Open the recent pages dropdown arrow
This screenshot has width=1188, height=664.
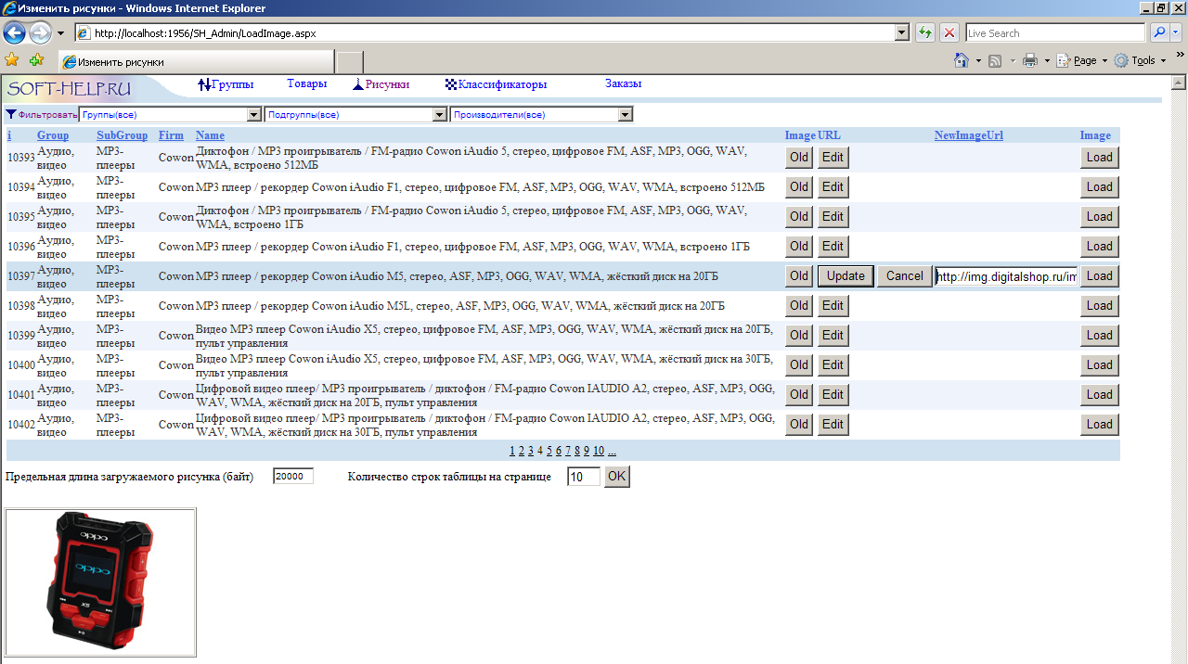click(60, 33)
